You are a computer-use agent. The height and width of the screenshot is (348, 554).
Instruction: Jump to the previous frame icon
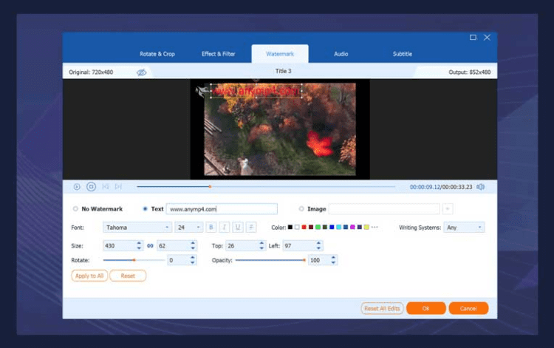[x=106, y=187]
